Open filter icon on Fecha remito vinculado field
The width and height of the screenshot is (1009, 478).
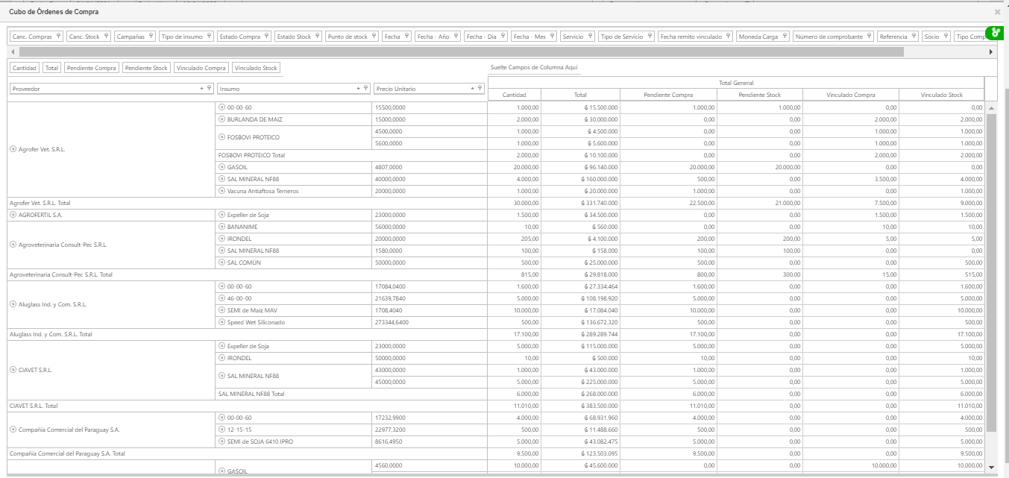click(x=727, y=36)
